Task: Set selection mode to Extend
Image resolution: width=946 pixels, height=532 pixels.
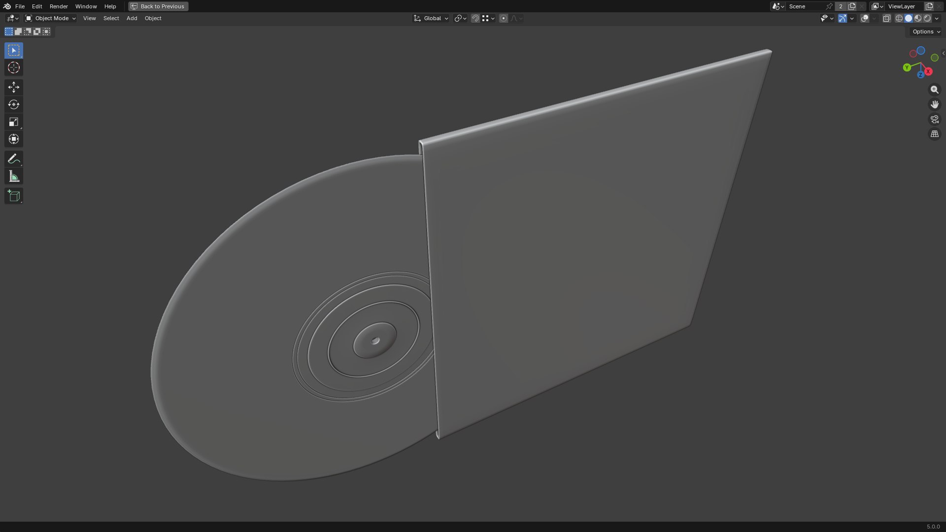Action: click(x=18, y=32)
